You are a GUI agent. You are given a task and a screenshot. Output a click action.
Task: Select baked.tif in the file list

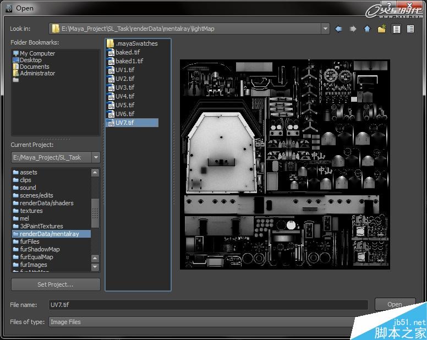point(127,52)
